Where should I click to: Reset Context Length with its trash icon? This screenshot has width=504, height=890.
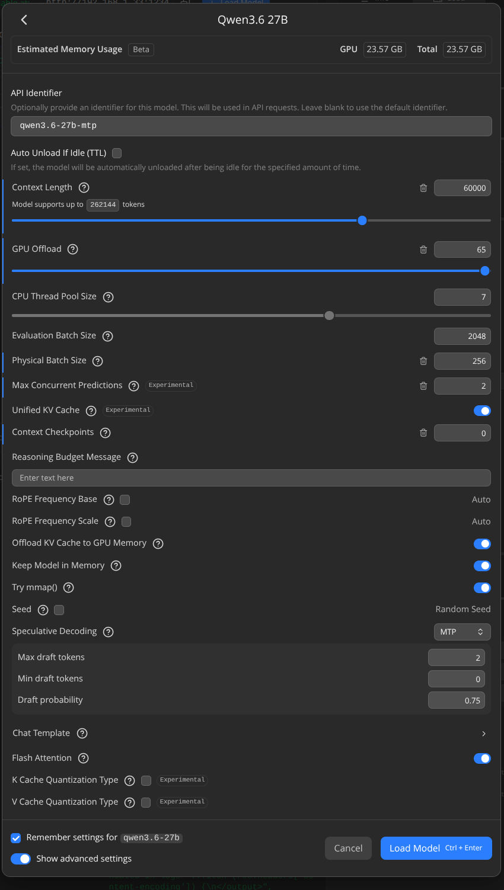coord(423,188)
